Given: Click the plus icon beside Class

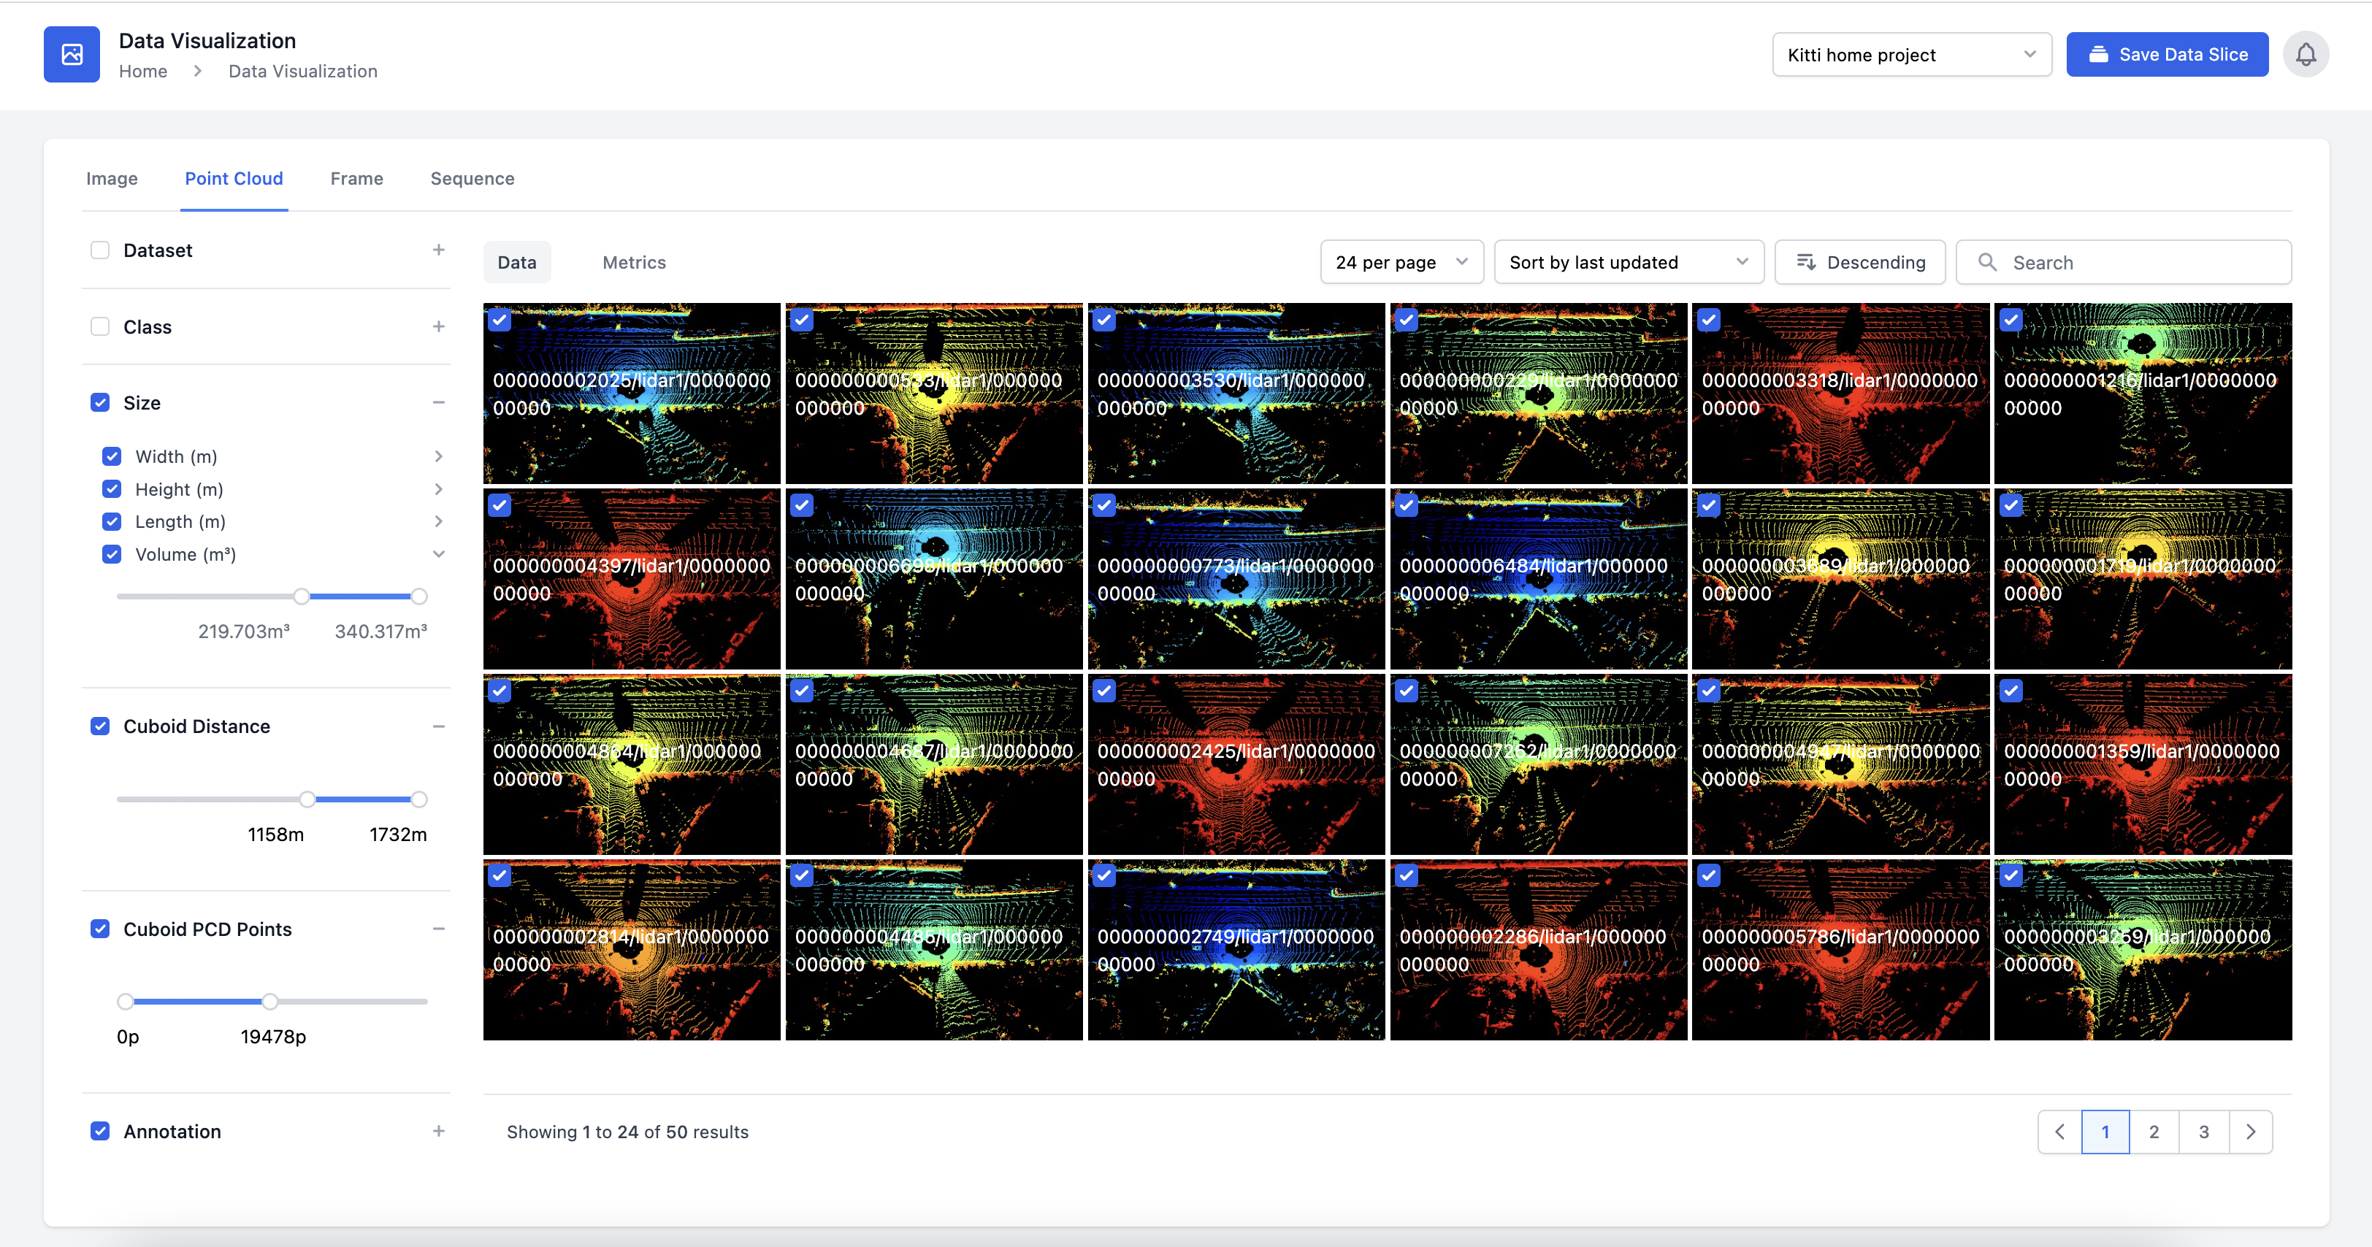Looking at the screenshot, I should click(438, 326).
